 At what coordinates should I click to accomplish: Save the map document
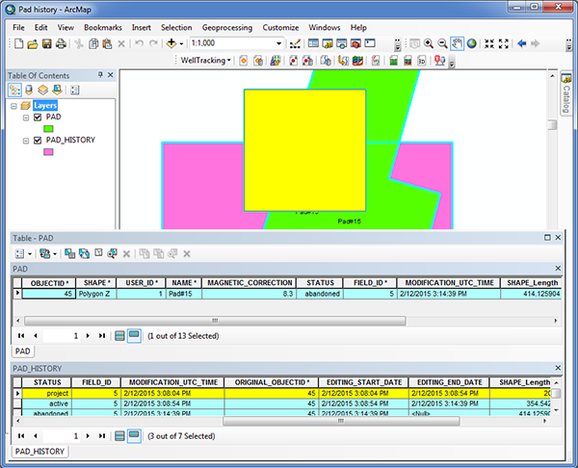pyautogui.click(x=46, y=44)
